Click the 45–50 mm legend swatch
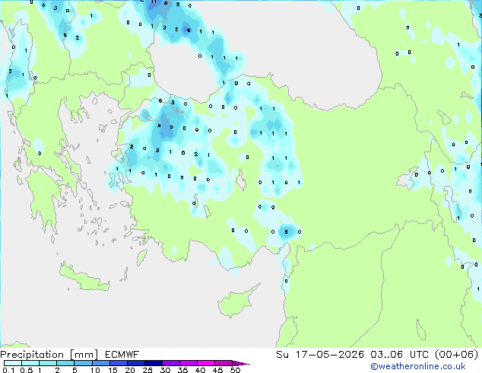 tap(224, 363)
